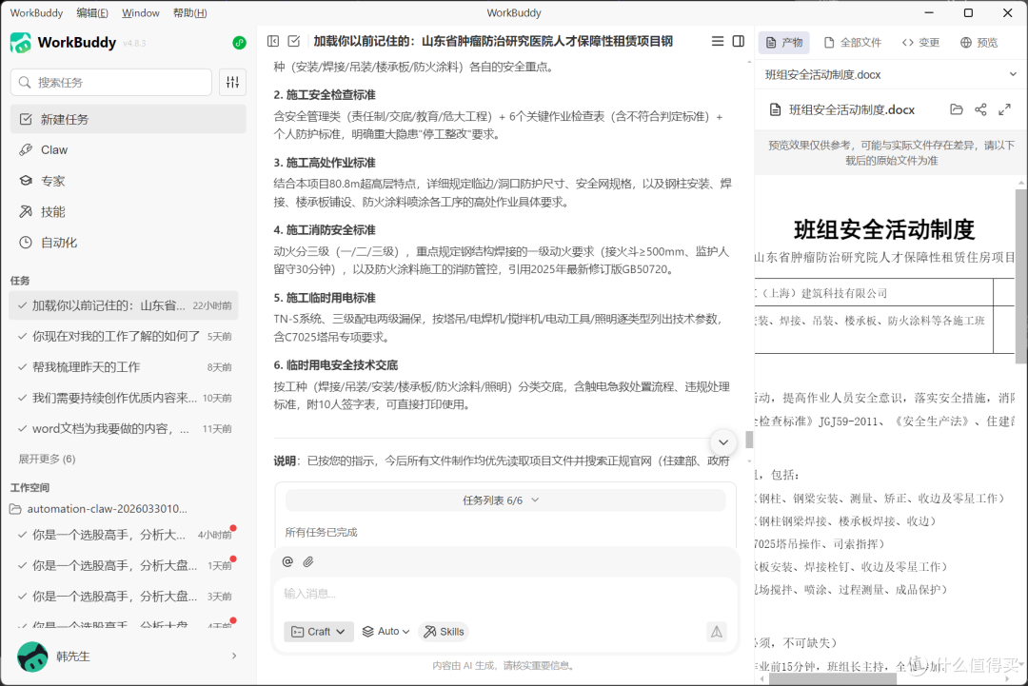Viewport: 1028px width, 686px height.
Task: Open the Claw section
Action: [128, 150]
